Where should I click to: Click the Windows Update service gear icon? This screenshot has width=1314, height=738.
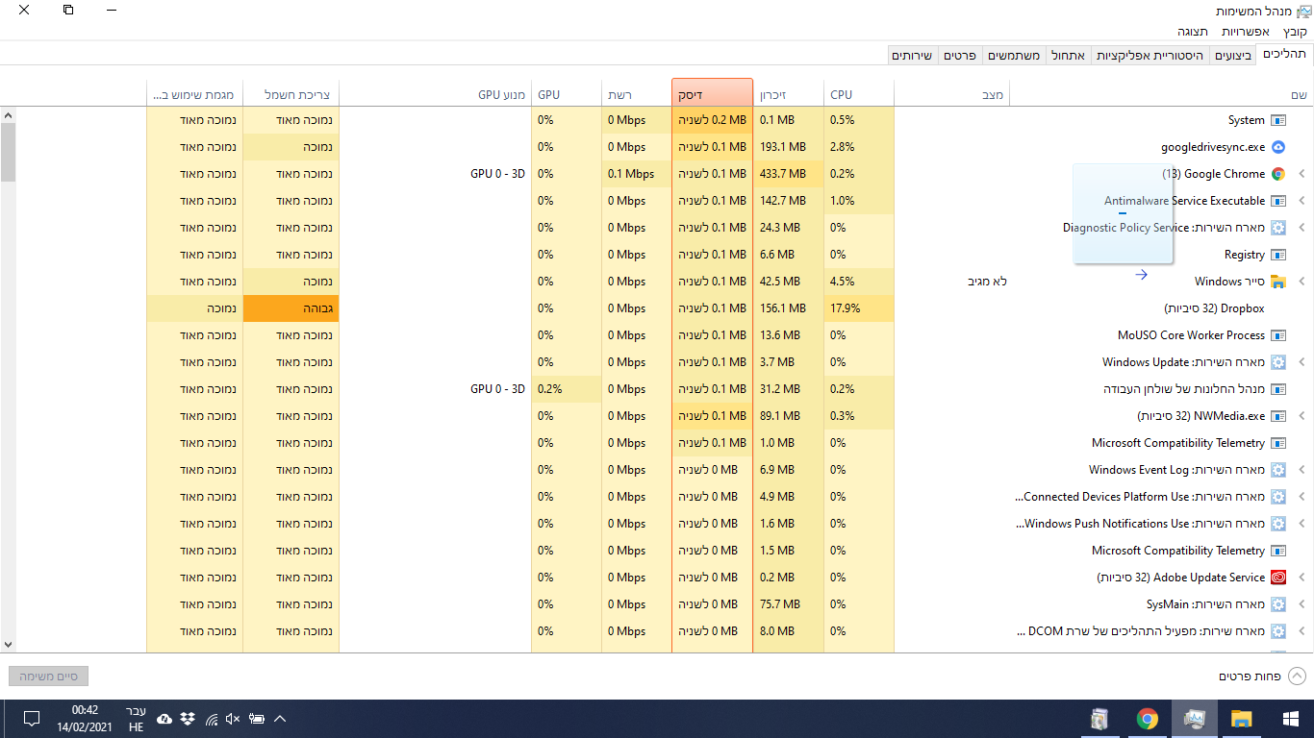tap(1277, 362)
